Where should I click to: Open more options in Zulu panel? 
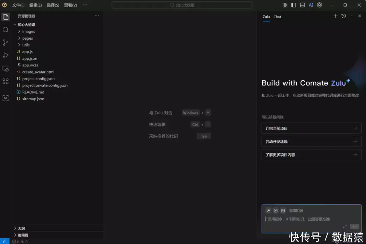tap(351, 16)
